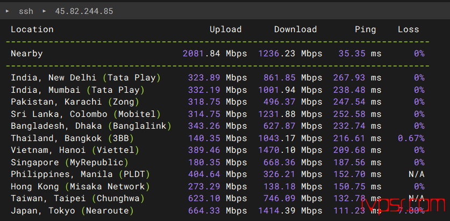The width and height of the screenshot is (450, 221).
Task: Click the Upload column header
Action: (226, 30)
